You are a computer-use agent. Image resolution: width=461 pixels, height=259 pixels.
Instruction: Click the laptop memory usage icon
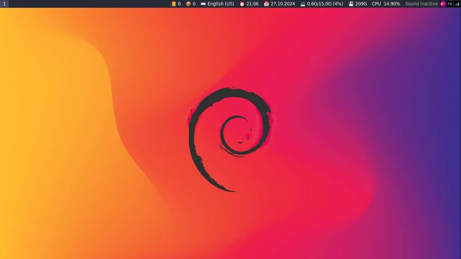pyautogui.click(x=303, y=4)
